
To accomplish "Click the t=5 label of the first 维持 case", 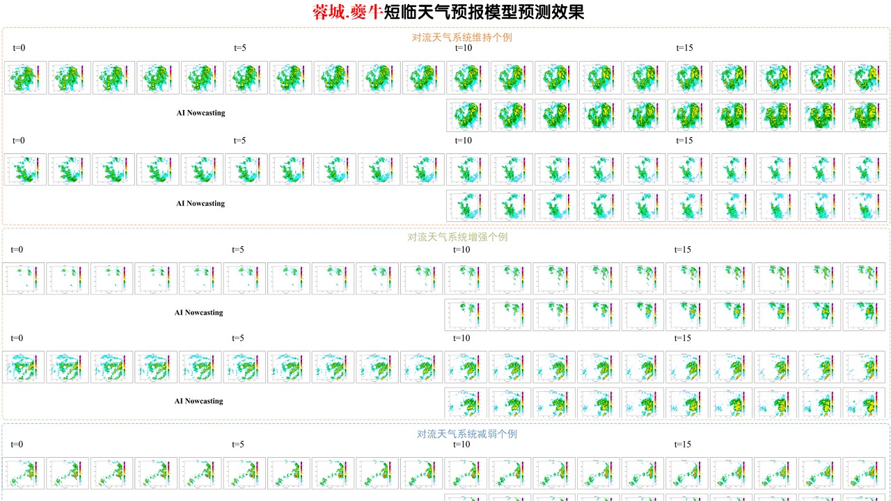I will (x=240, y=48).
